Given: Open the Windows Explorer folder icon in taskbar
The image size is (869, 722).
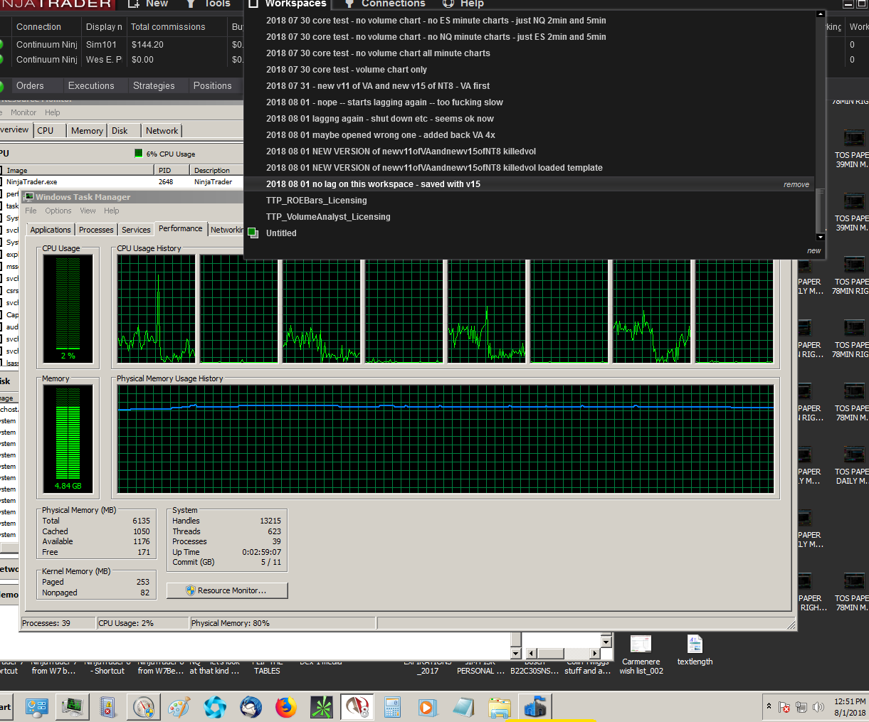Looking at the screenshot, I should click(x=500, y=707).
